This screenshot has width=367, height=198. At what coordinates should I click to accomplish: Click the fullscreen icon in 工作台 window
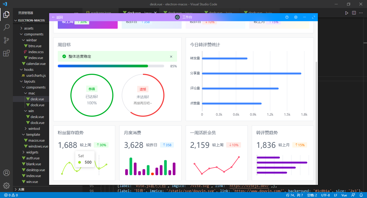coord(313,17)
